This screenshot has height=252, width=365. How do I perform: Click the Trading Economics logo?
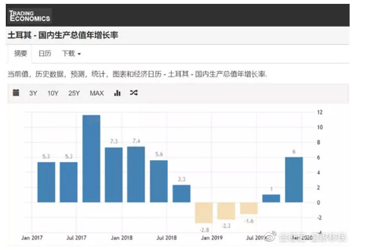(x=30, y=16)
